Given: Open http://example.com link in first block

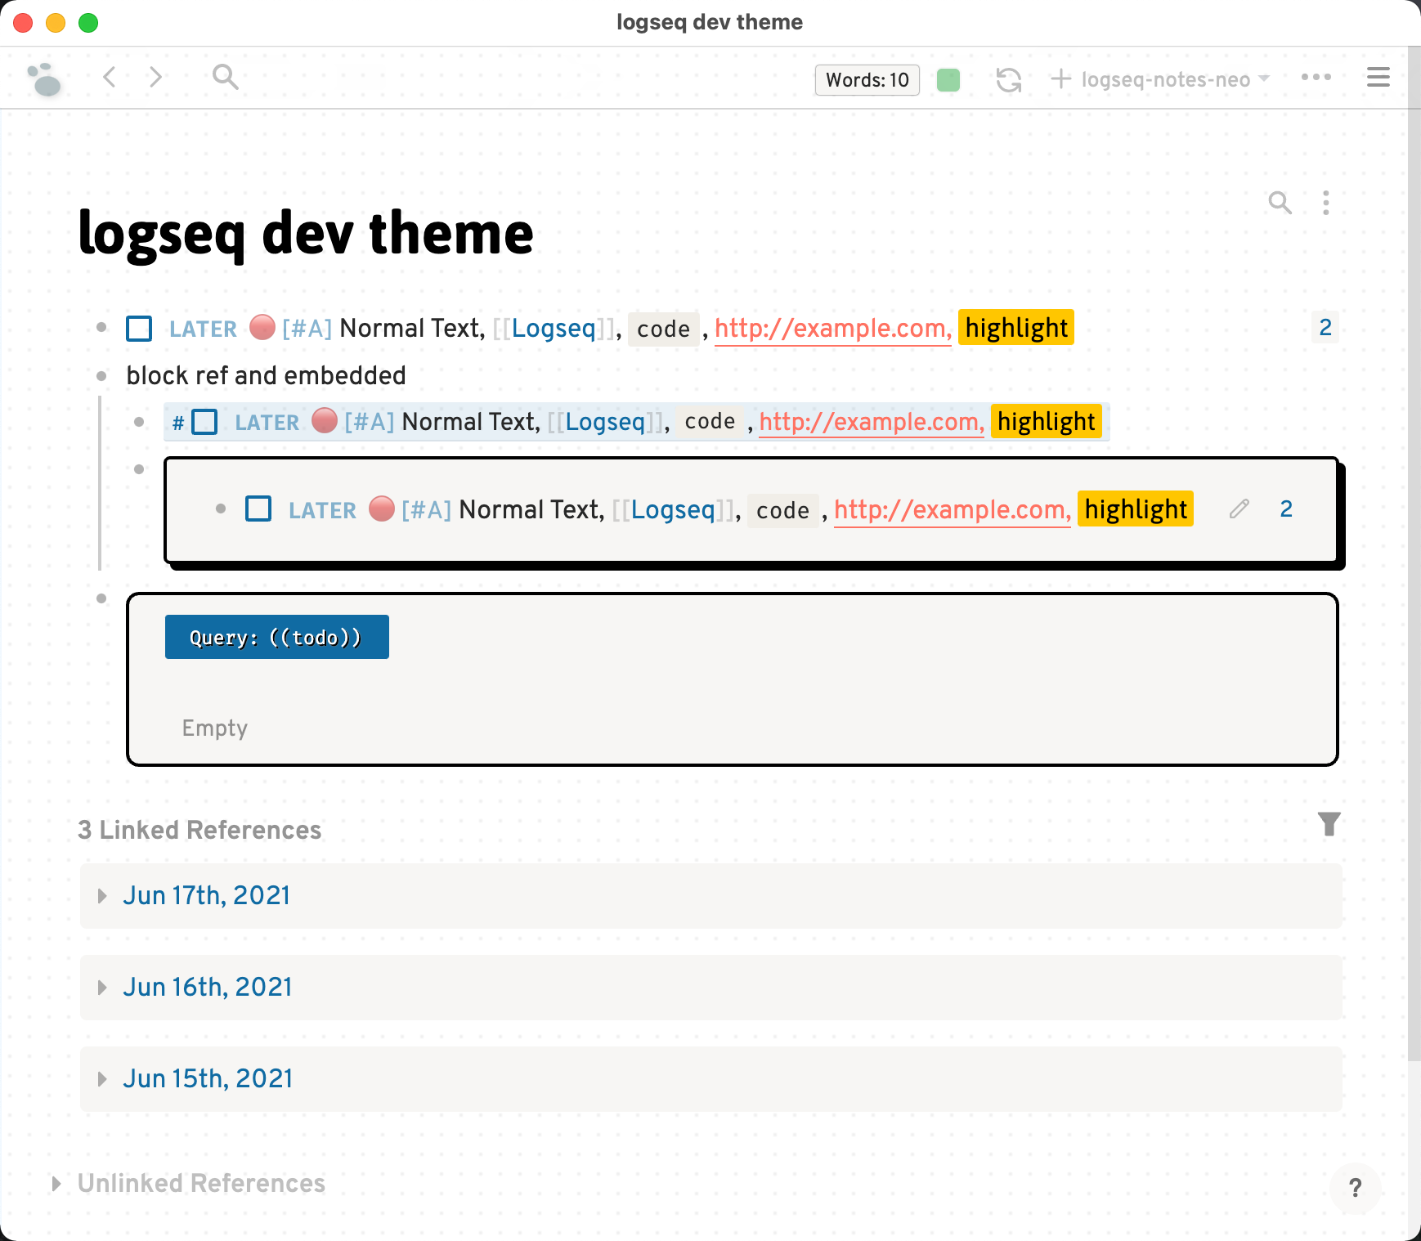Looking at the screenshot, I should pyautogui.click(x=832, y=329).
